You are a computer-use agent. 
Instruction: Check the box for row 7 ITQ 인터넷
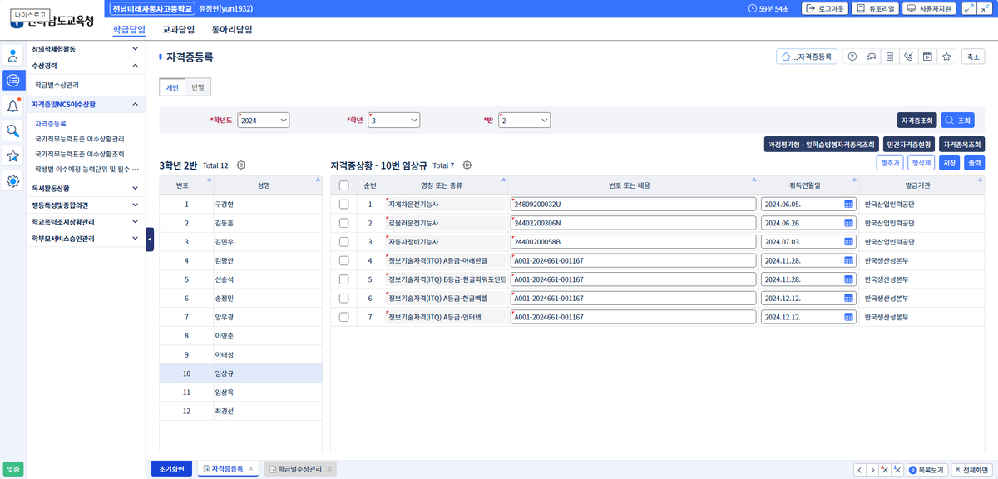(344, 317)
